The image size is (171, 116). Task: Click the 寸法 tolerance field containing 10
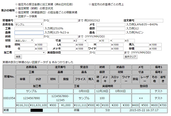tap(105, 41)
